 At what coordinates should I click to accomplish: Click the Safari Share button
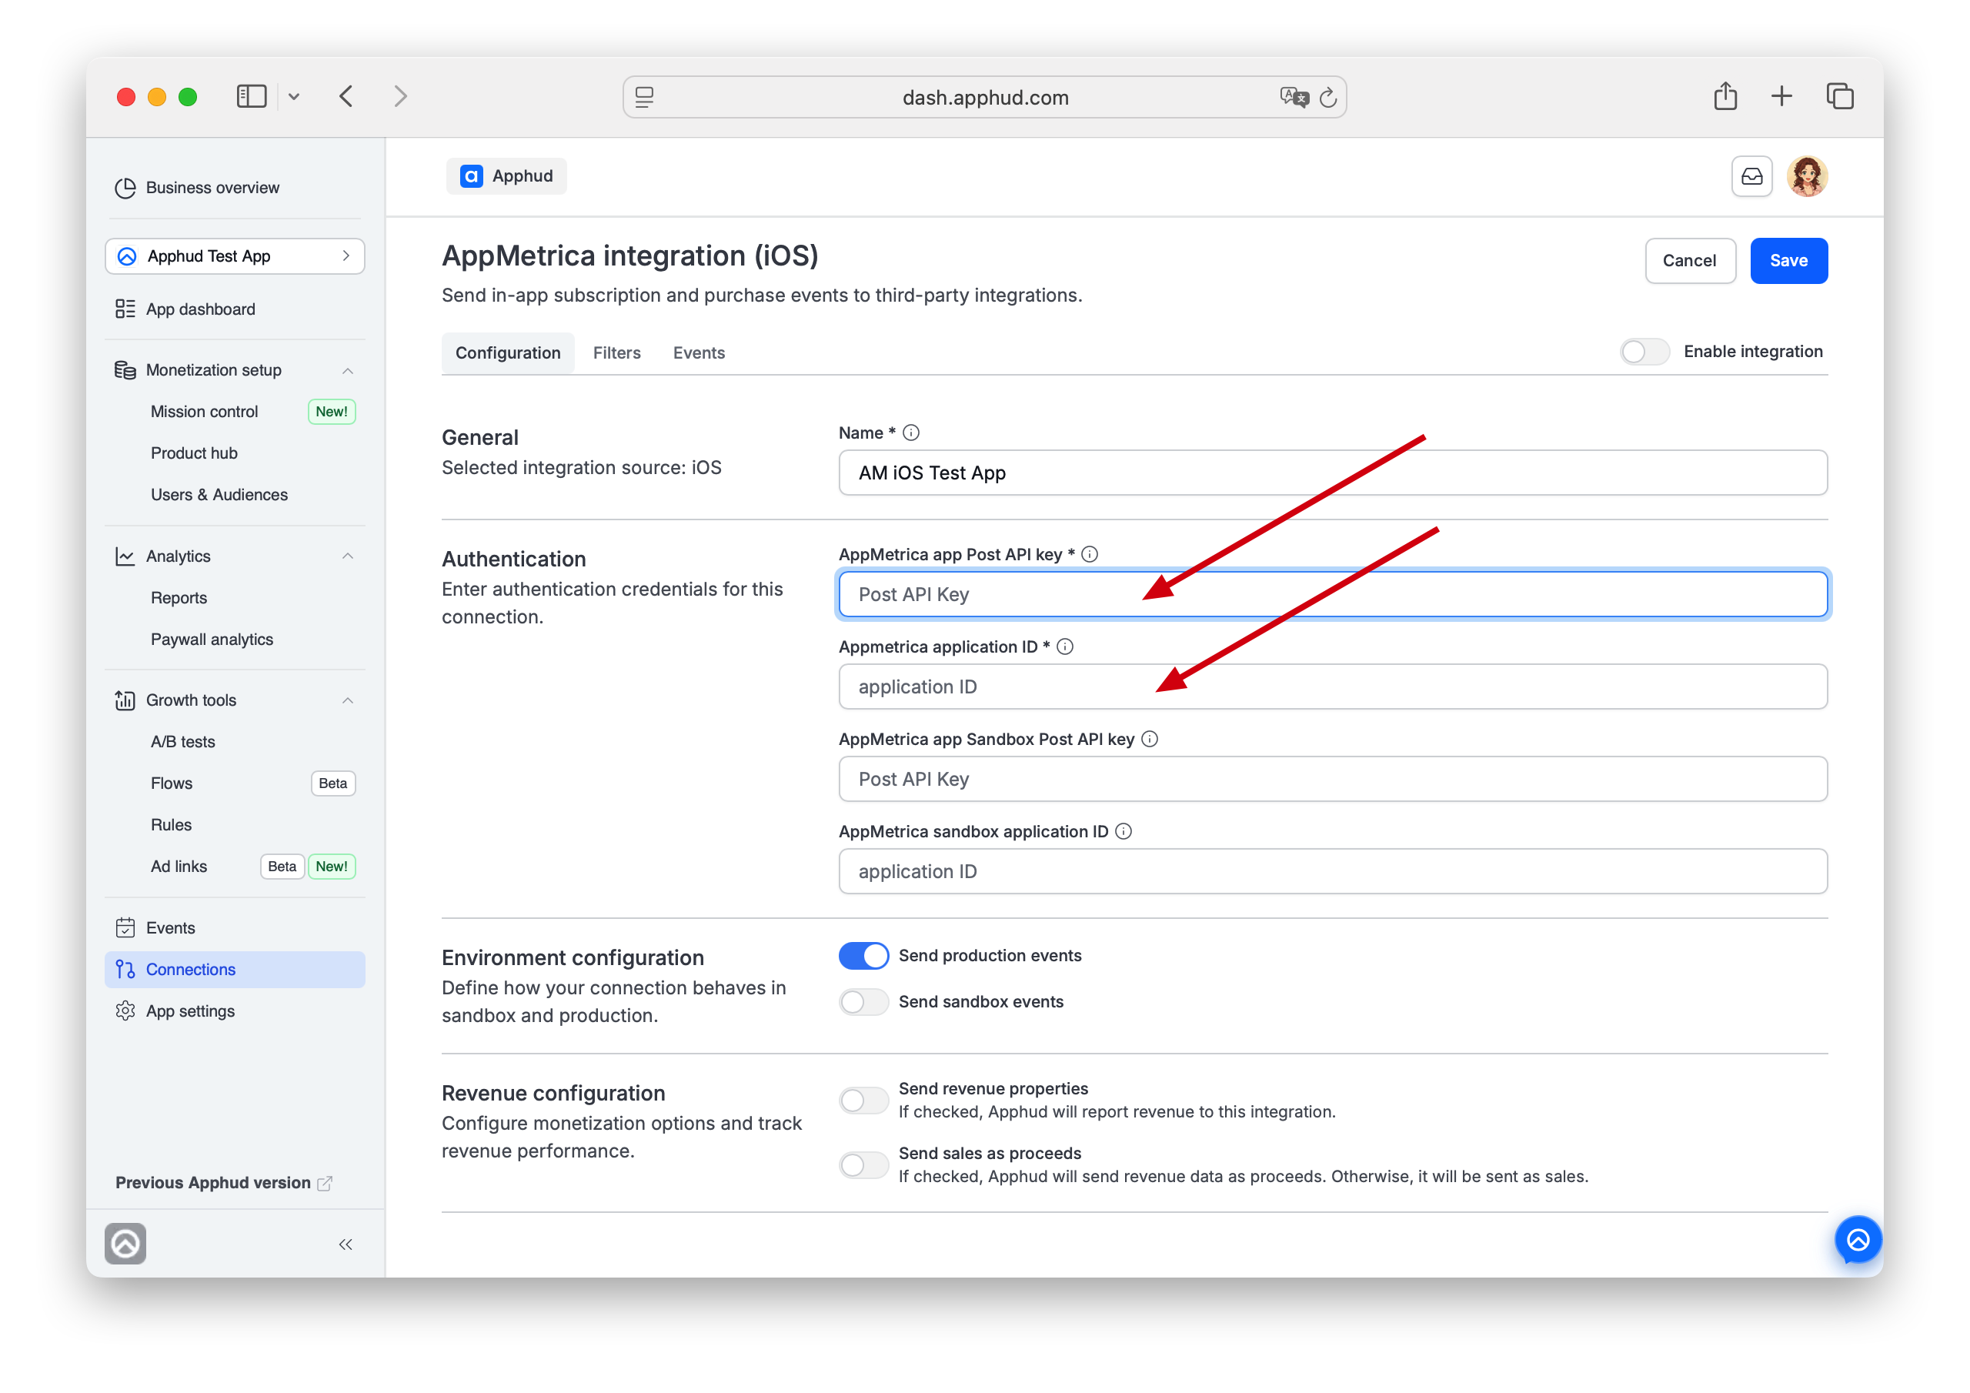(1725, 96)
